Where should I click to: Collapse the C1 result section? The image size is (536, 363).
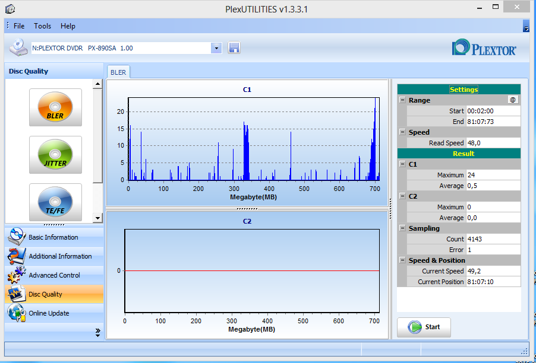pyautogui.click(x=402, y=164)
